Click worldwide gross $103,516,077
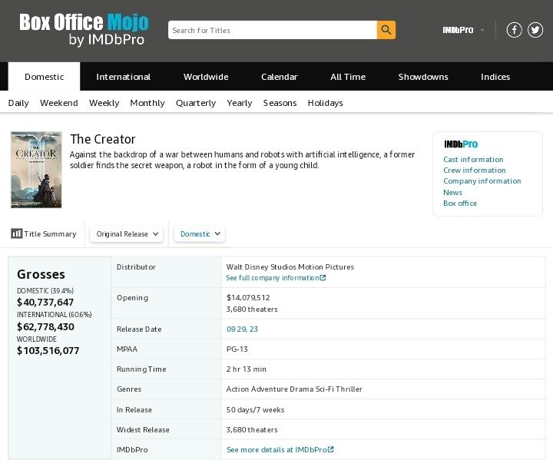553x460 pixels. click(48, 351)
